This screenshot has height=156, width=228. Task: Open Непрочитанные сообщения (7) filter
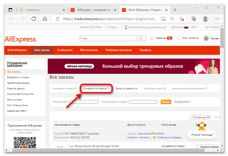coord(190,89)
